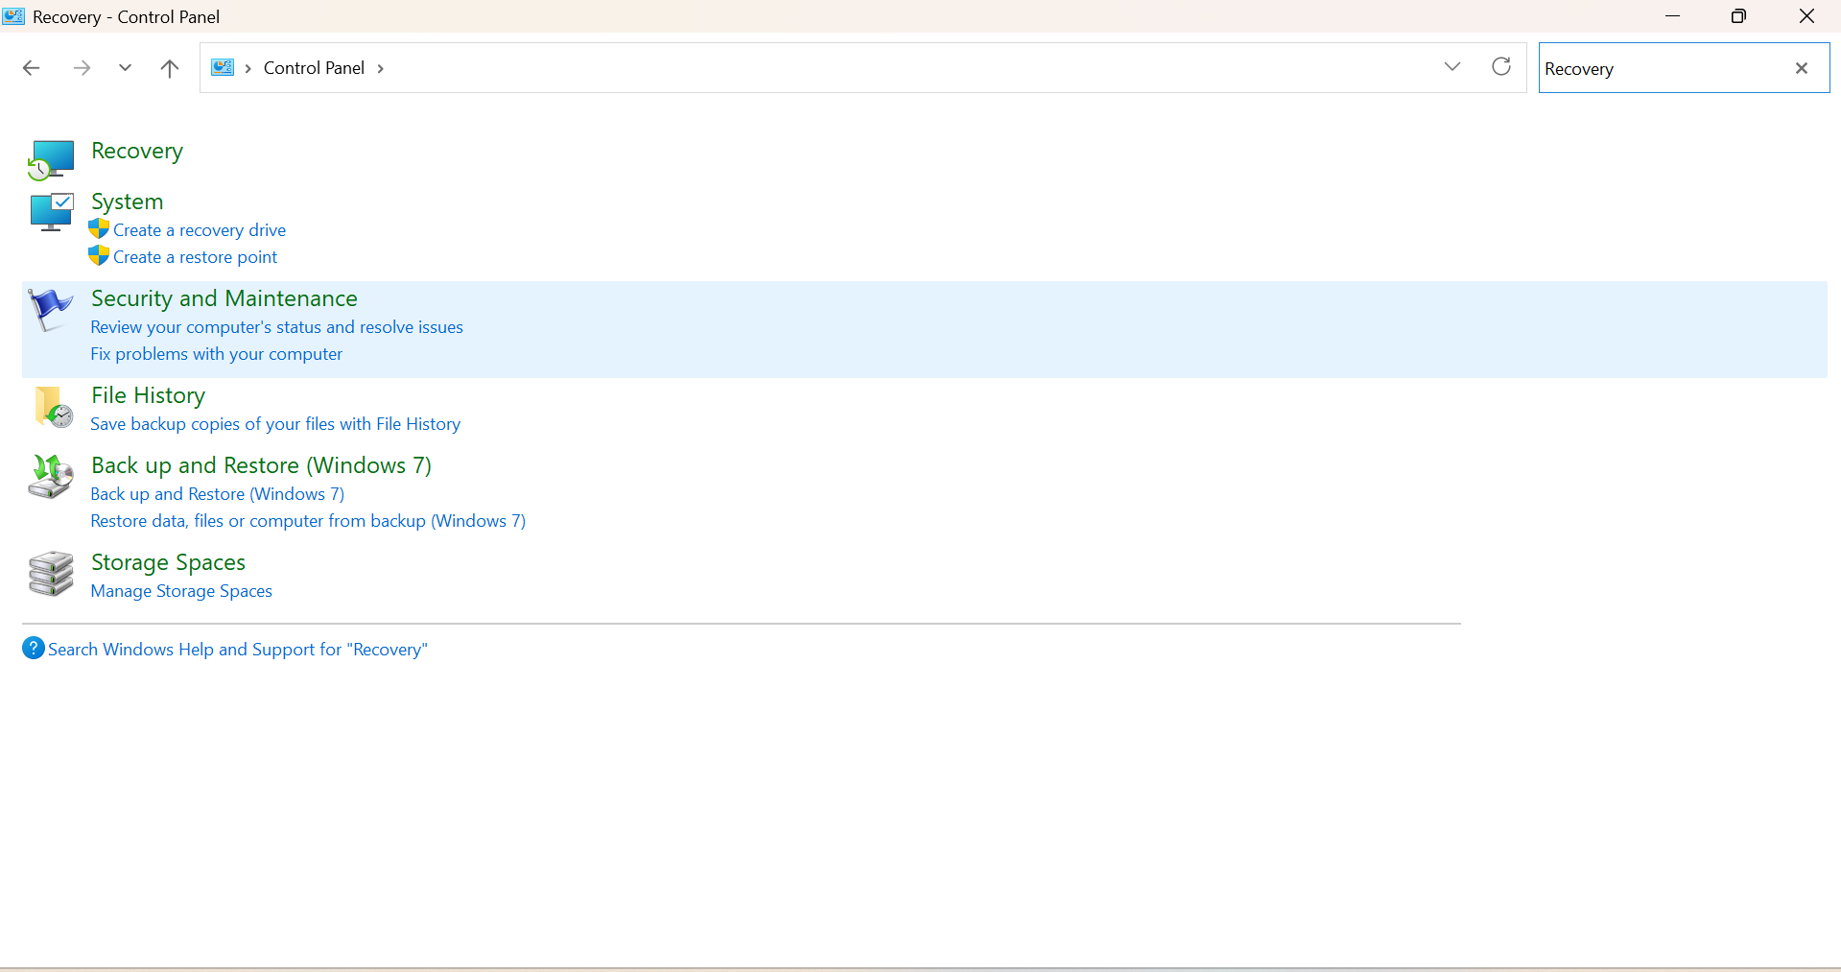
Task: Restore down the Control Panel window
Action: (1738, 16)
